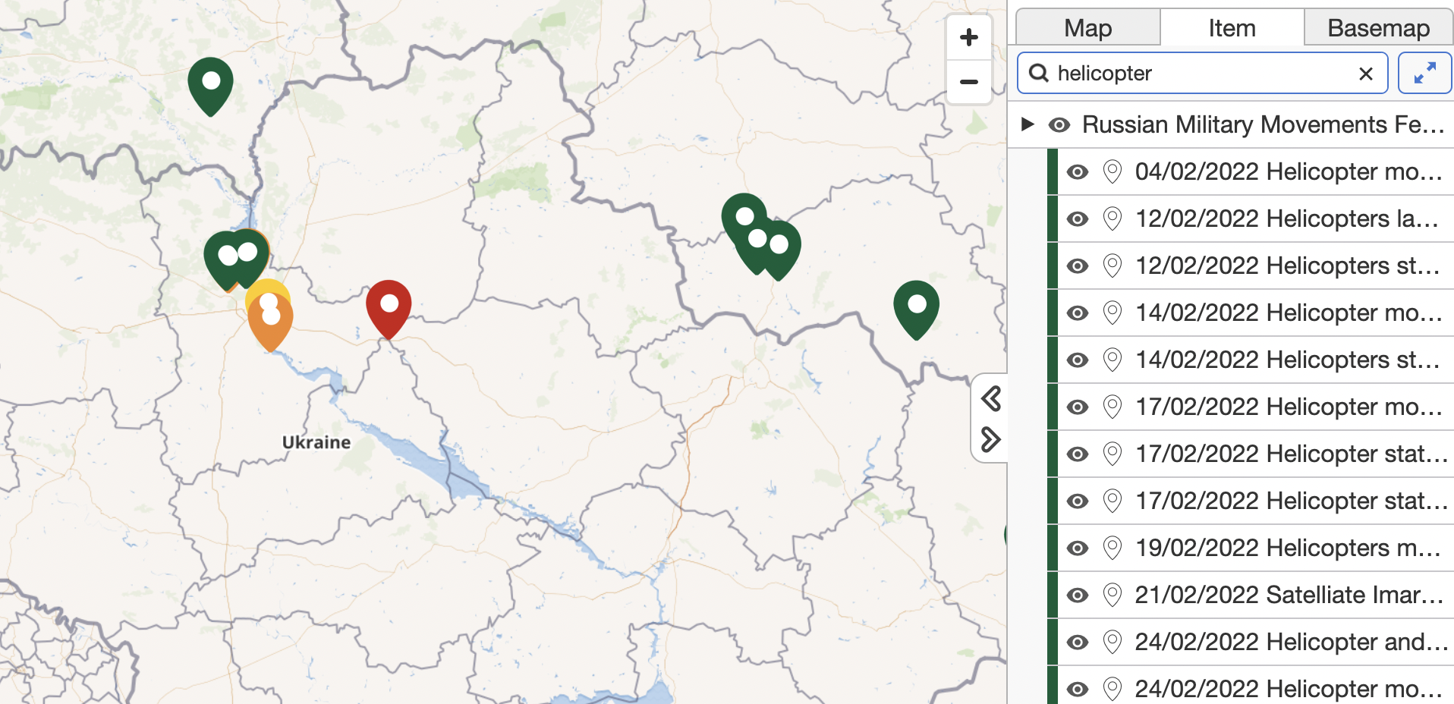Open the 24/02/2022 Helicopter and... entry
Screen dimensions: 1454x704
[x=1290, y=643]
